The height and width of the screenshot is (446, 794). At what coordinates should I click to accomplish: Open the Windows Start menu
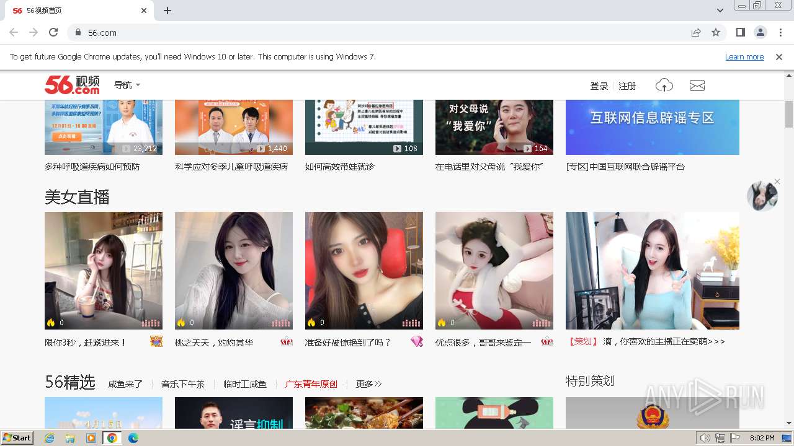[x=17, y=438]
